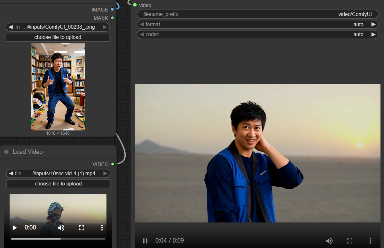
Task: Select next format option arrow
Action: click(x=373, y=25)
